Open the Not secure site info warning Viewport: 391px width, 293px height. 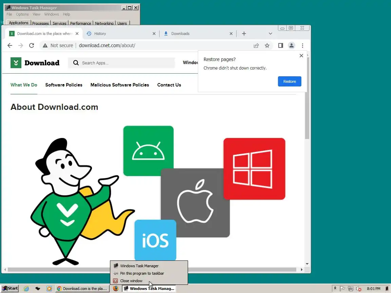pyautogui.click(x=58, y=45)
